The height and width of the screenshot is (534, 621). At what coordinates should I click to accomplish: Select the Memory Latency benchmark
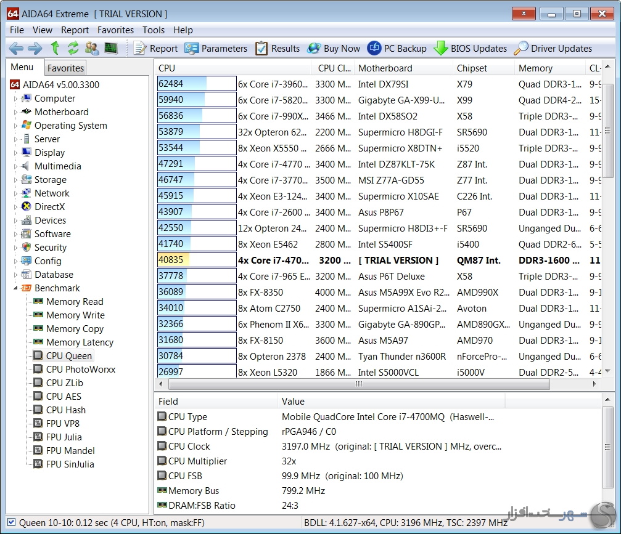coord(80,342)
